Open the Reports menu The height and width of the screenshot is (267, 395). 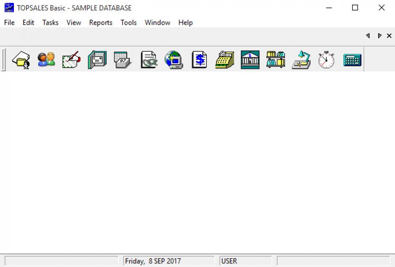[x=101, y=23]
